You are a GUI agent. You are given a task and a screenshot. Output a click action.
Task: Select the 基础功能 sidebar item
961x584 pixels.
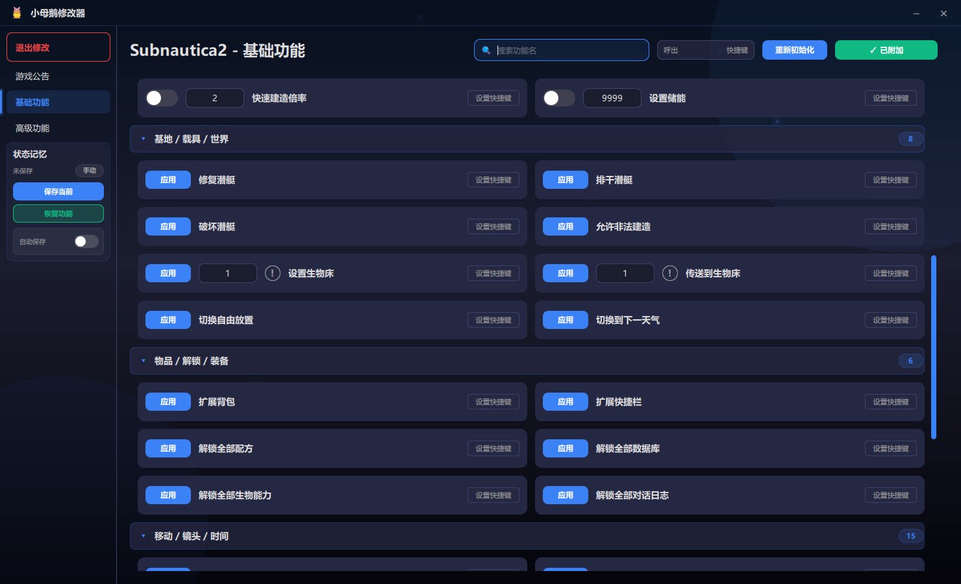point(58,102)
